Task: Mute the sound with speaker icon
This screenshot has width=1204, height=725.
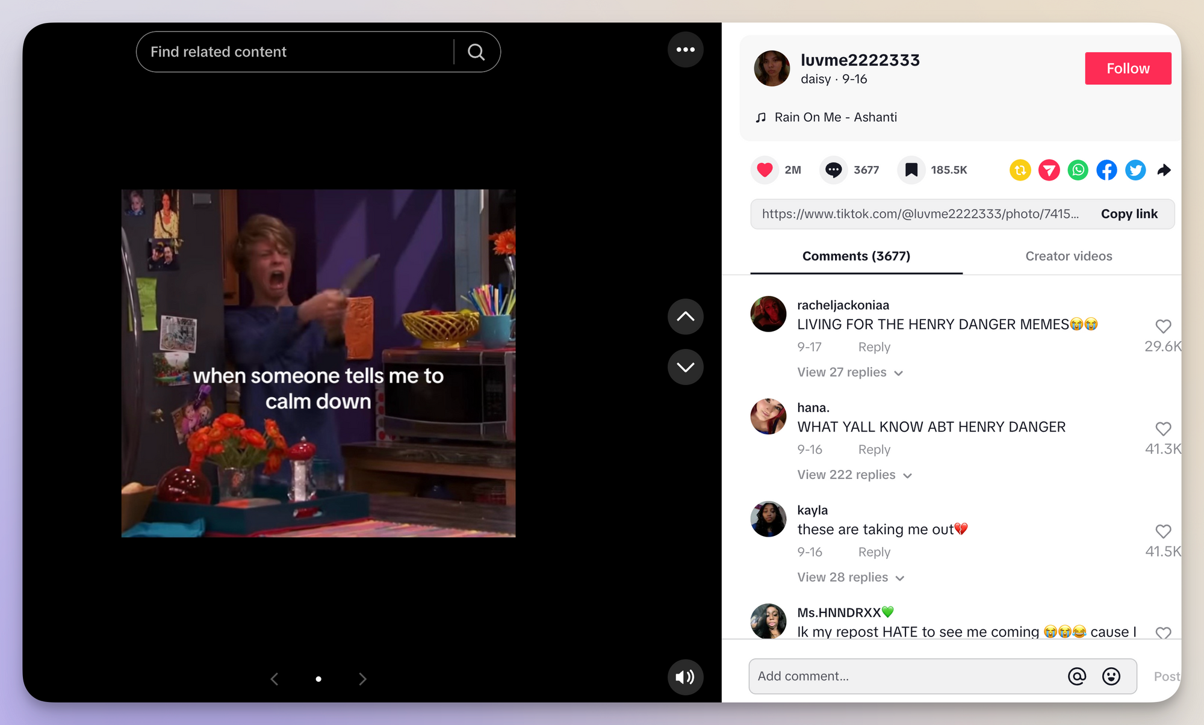Action: point(685,677)
